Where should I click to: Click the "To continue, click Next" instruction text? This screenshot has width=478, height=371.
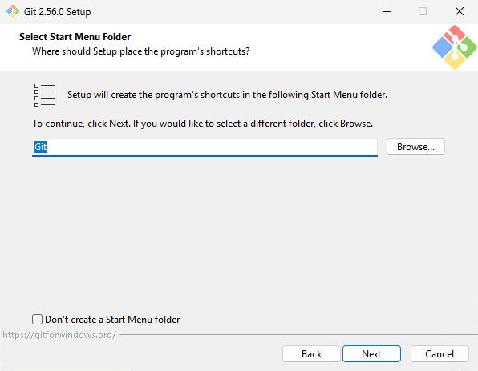click(202, 124)
